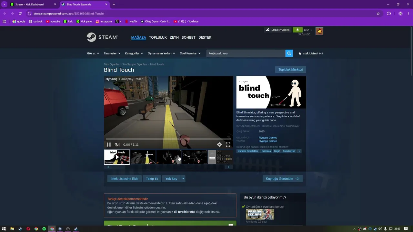Go to TOPLULUK in the Steam header
The image size is (413, 232).
158,37
